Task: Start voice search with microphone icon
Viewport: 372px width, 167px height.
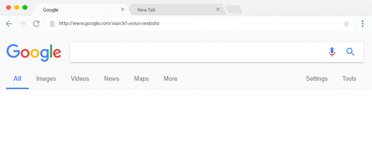Action: point(332,52)
